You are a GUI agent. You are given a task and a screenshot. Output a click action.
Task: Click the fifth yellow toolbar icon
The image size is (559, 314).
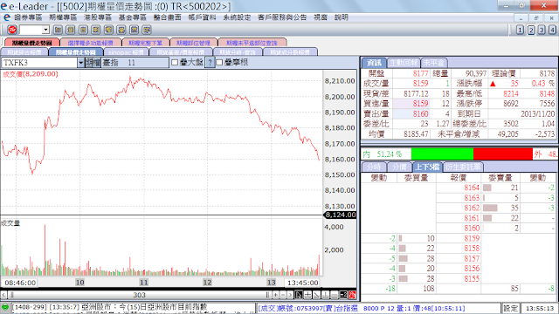[108, 30]
